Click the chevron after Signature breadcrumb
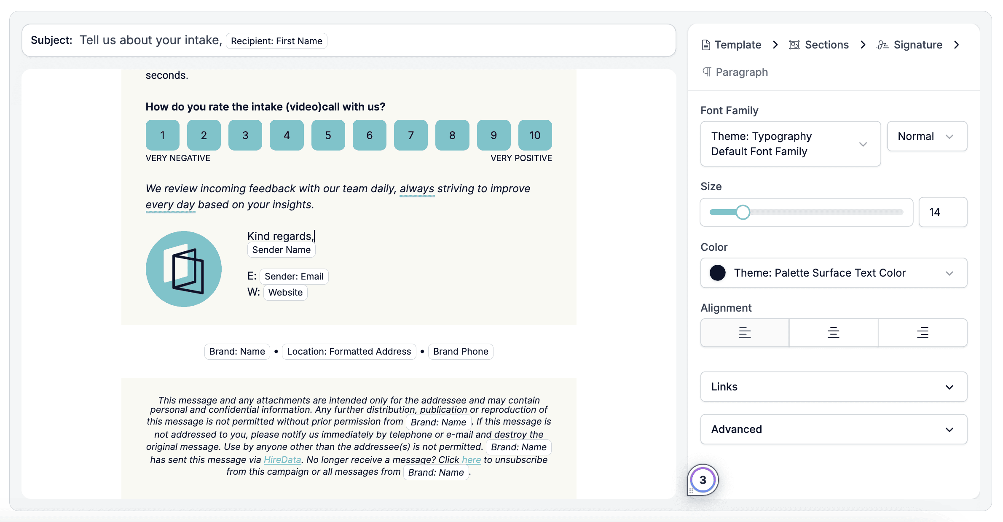This screenshot has height=522, width=1003. (x=956, y=45)
